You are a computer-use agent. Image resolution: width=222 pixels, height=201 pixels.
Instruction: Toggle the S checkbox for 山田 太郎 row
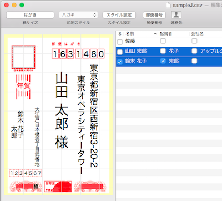(x=120, y=52)
